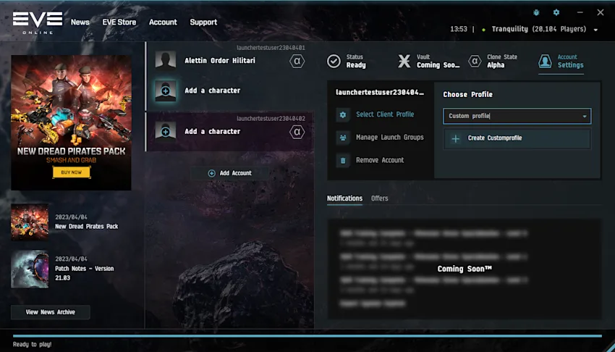Click the BUY NOW button
This screenshot has height=352, width=615.
tap(72, 172)
